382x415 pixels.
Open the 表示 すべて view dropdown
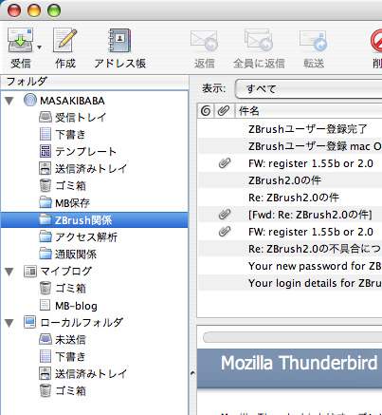[309, 89]
